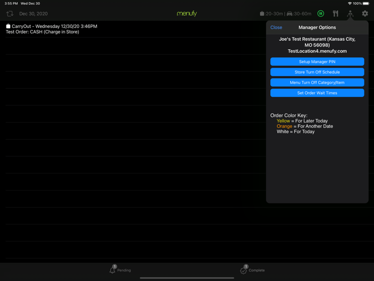Click Orange color key label
Image resolution: width=374 pixels, height=281 pixels.
pos(284,126)
